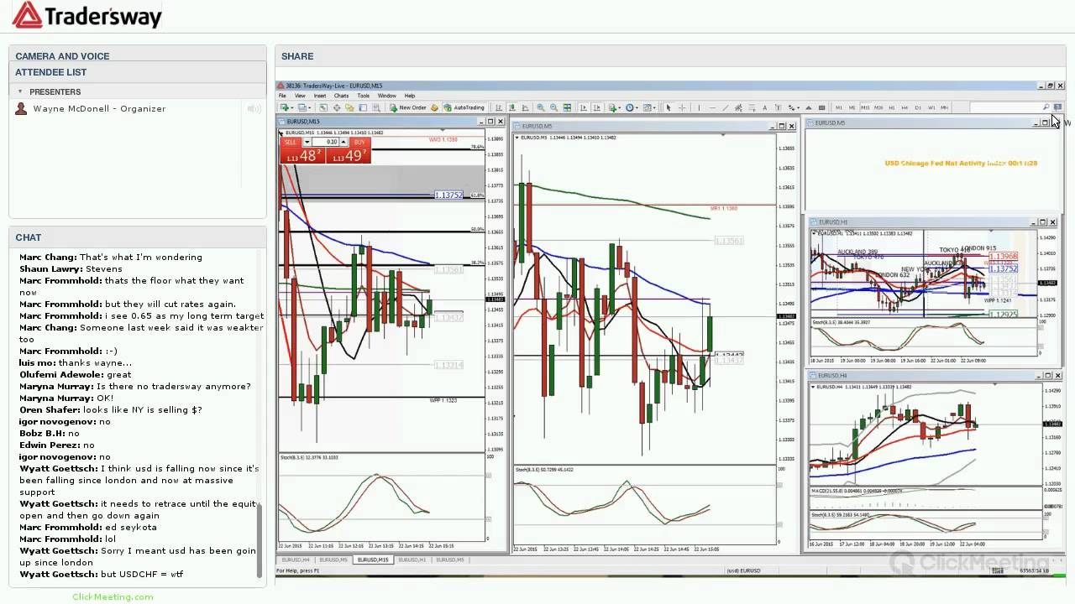
Task: Switch to weekly W1 timeframe
Action: [931, 107]
